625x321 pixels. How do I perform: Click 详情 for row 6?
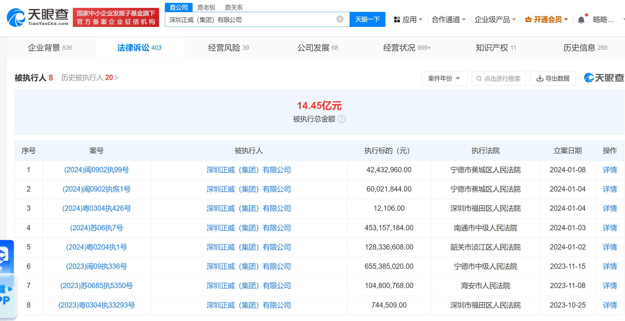(610, 266)
